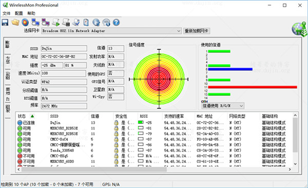Click the document with blue checkmark icon
This screenshot has height=188, width=308.
(x=76, y=23)
